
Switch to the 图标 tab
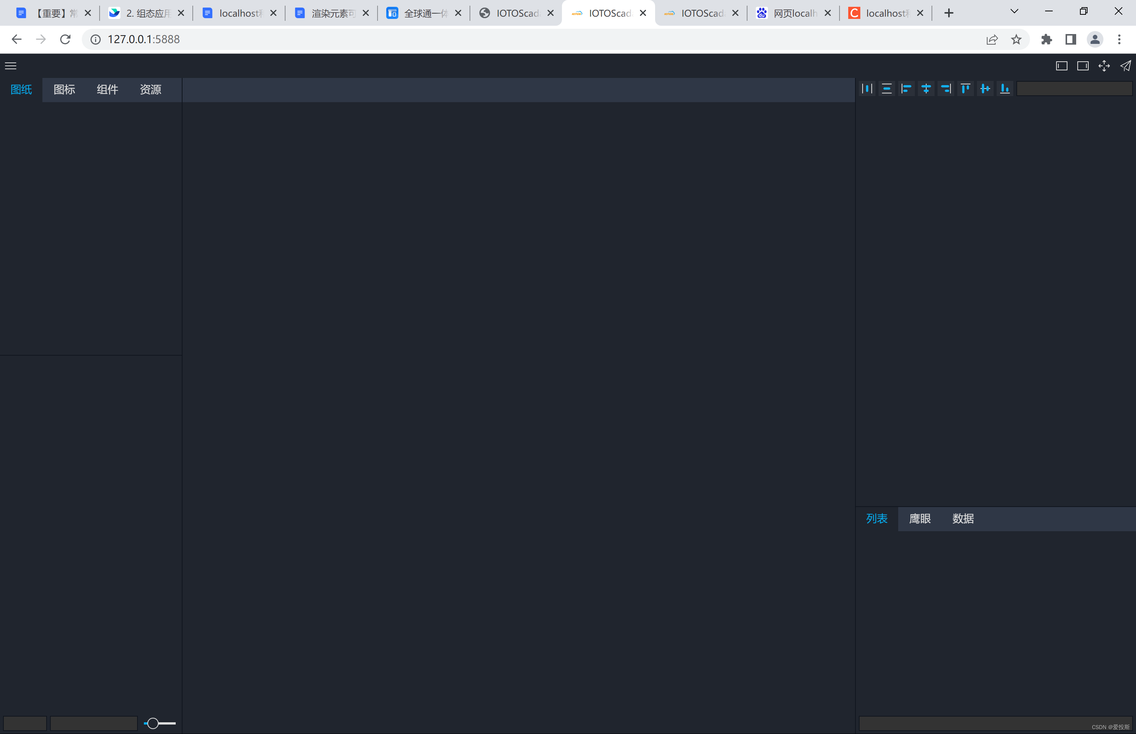(64, 90)
